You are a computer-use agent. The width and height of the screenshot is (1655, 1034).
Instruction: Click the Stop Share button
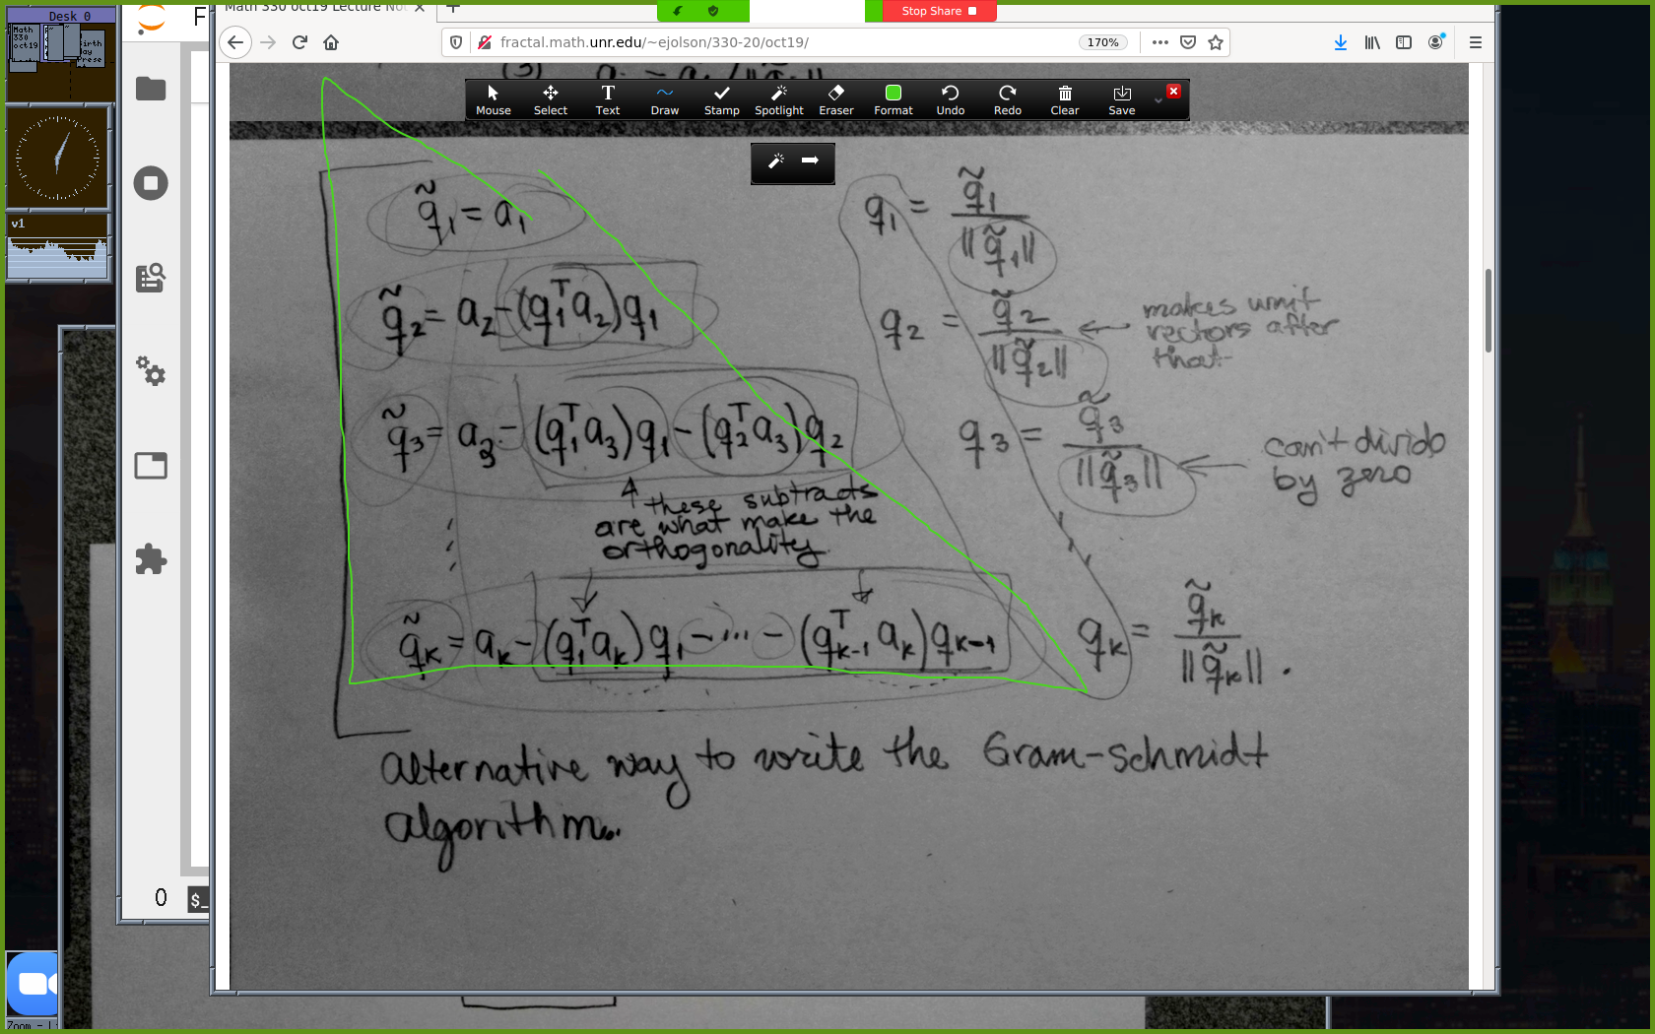point(931,11)
